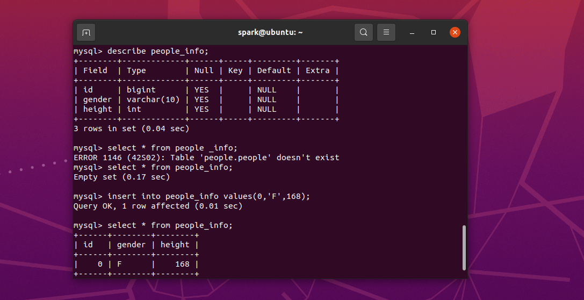Click the 'Extra' column header
The width and height of the screenshot is (584, 300).
318,70
